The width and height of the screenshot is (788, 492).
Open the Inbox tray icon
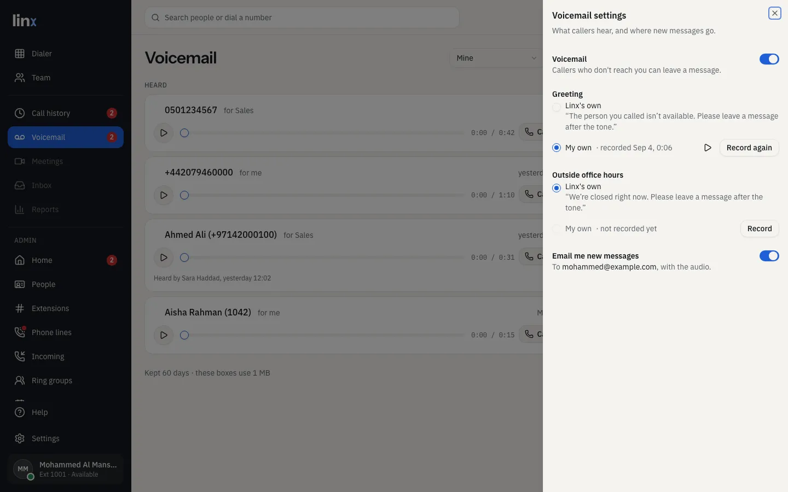coord(20,185)
